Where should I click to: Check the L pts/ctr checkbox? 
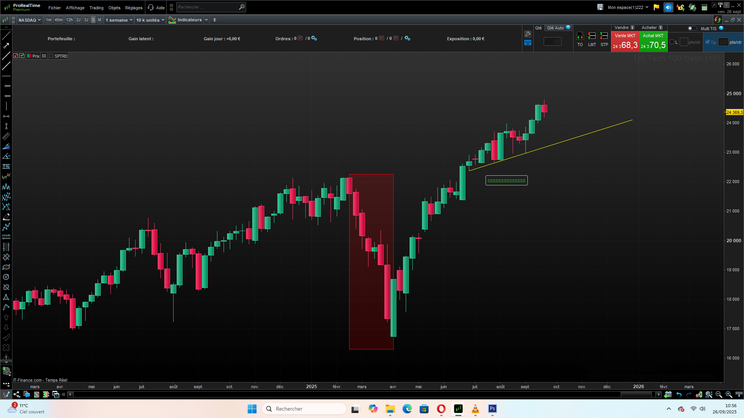pos(672,42)
